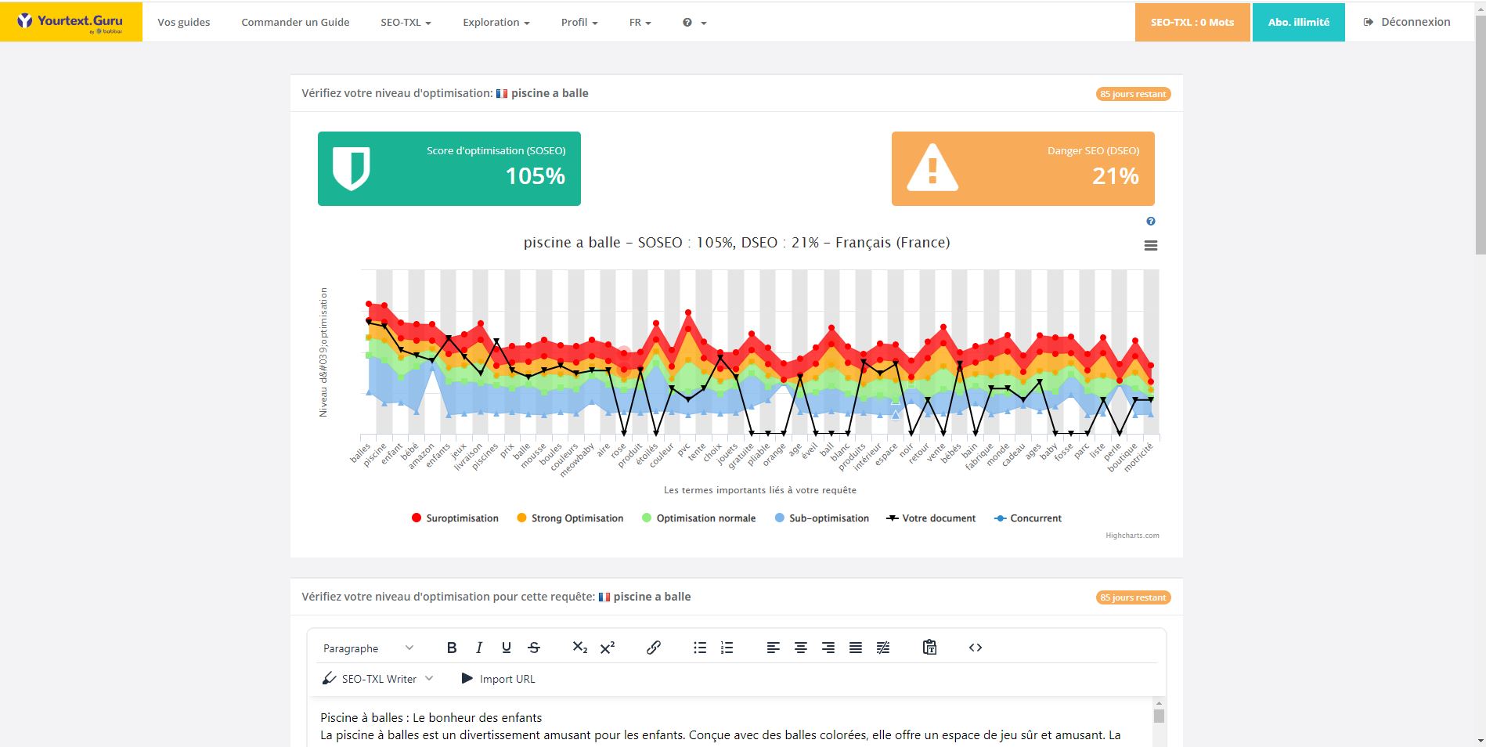Toggle the Votre document legend series
1486x747 pixels.
tap(931, 518)
